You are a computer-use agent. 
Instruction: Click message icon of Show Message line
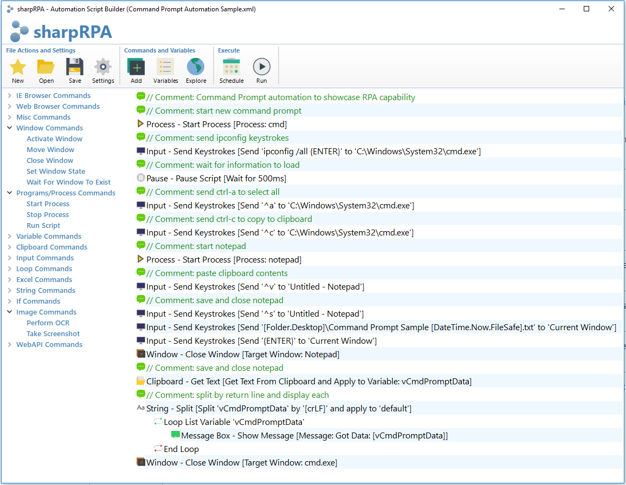tap(176, 435)
